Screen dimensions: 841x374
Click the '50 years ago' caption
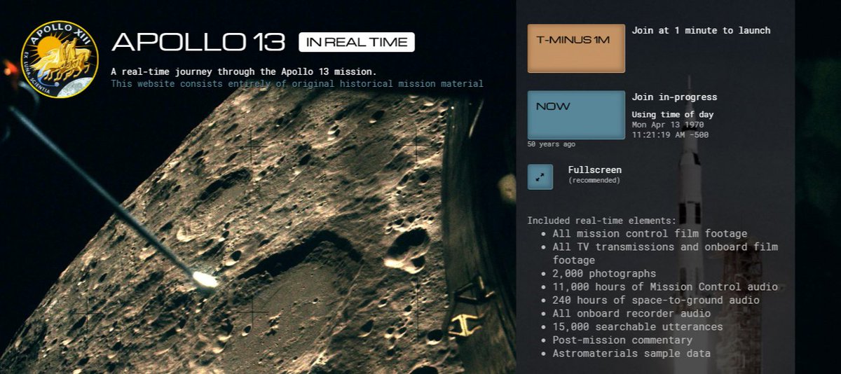point(552,144)
